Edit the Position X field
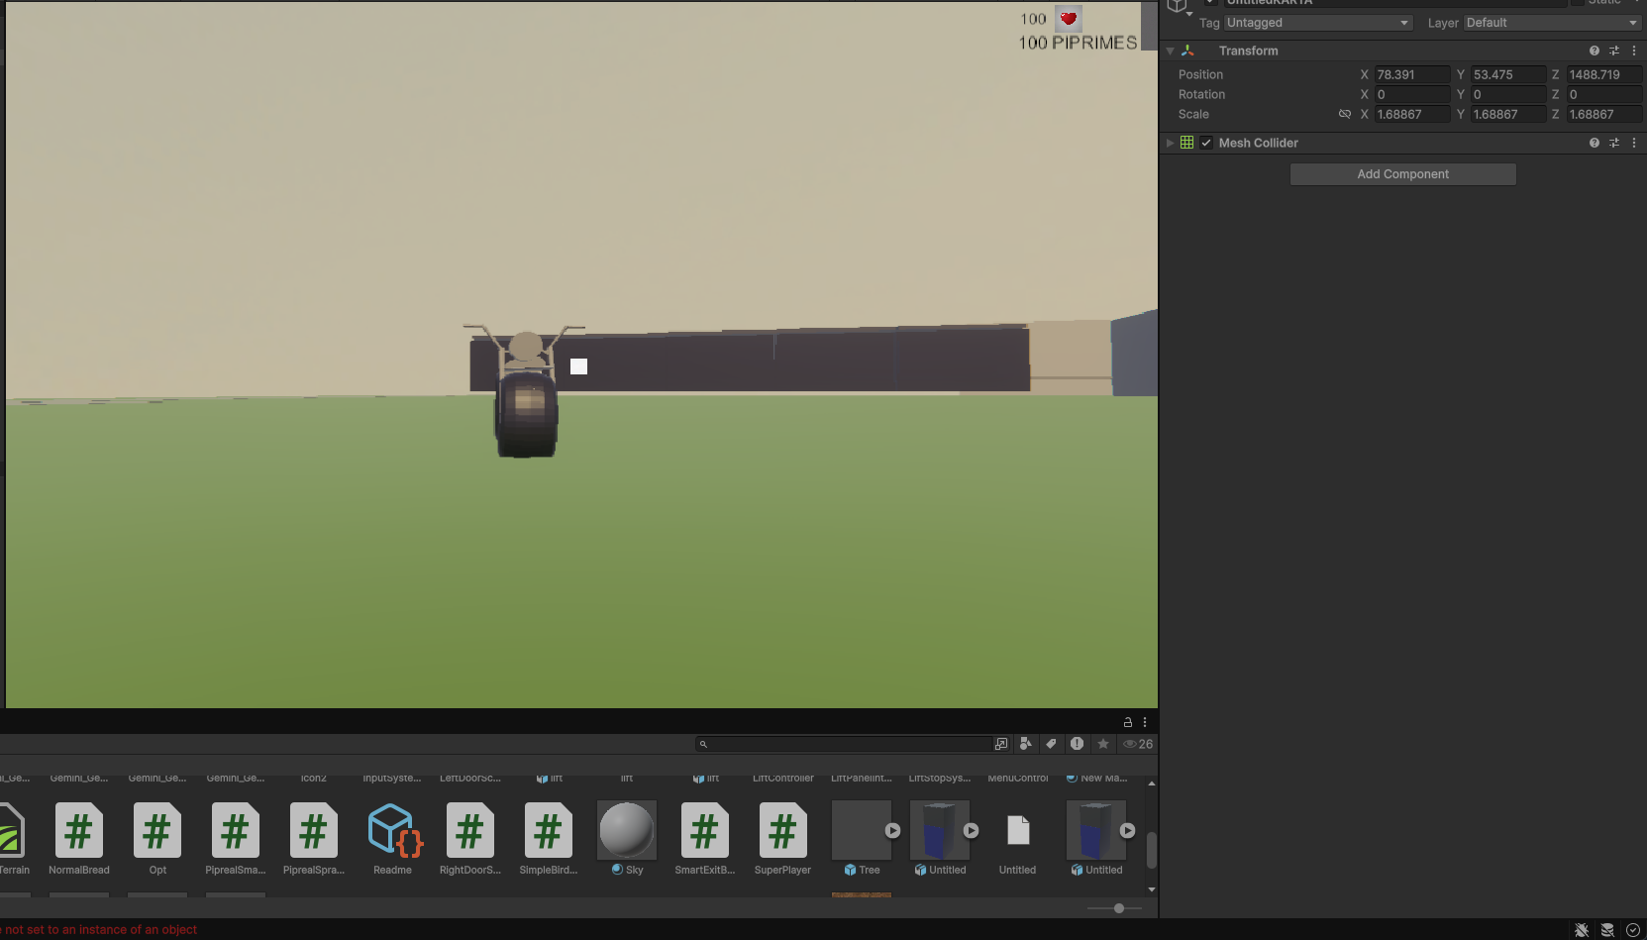 pos(1412,74)
